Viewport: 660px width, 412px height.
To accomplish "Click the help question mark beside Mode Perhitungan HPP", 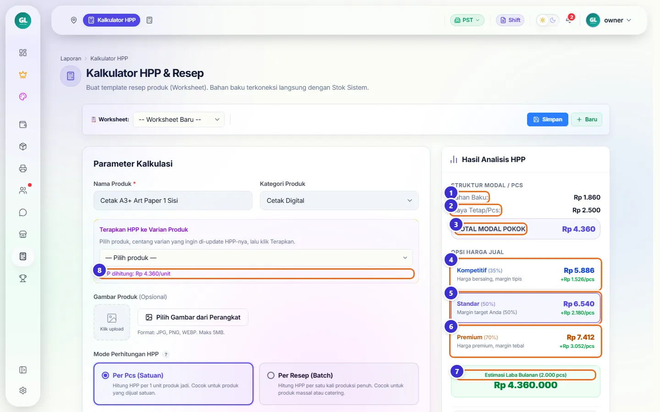I will (166, 354).
